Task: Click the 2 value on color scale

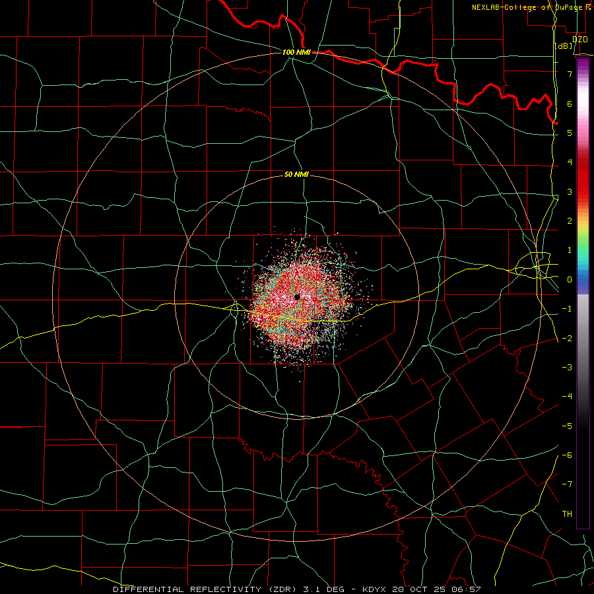Action: [570, 220]
